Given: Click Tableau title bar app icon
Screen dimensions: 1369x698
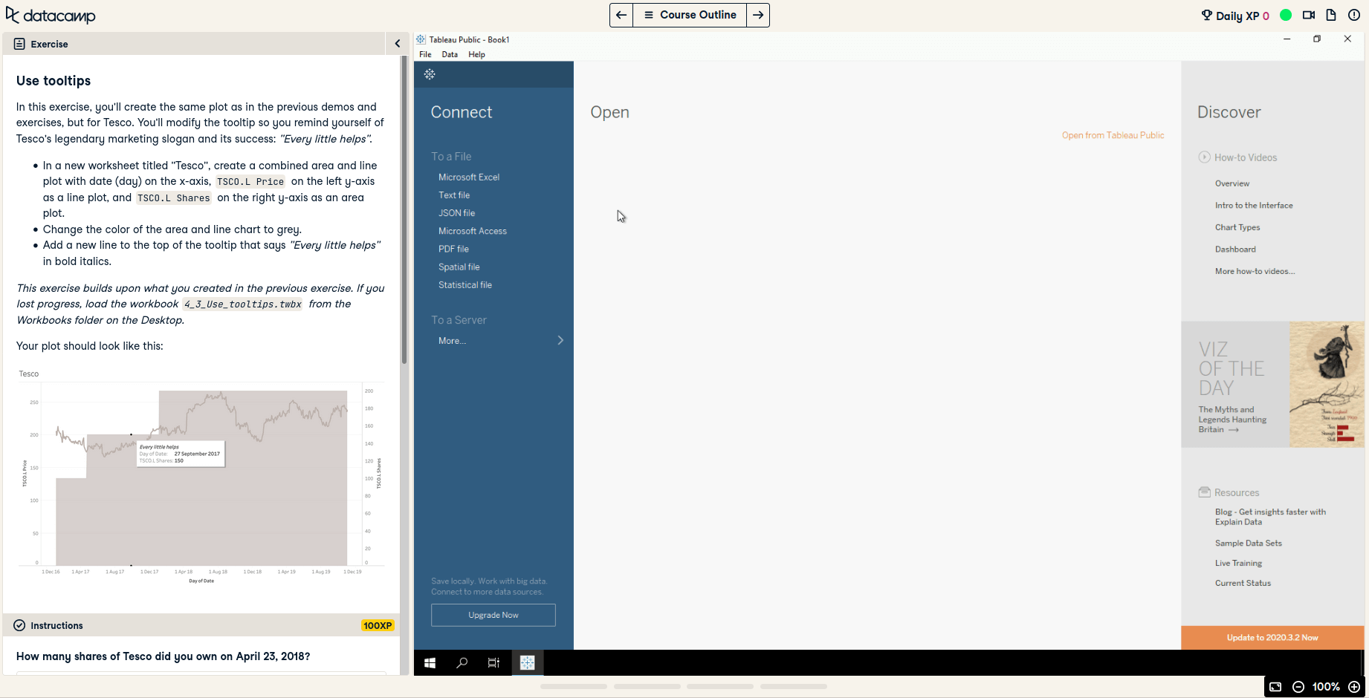Looking at the screenshot, I should [x=421, y=39].
